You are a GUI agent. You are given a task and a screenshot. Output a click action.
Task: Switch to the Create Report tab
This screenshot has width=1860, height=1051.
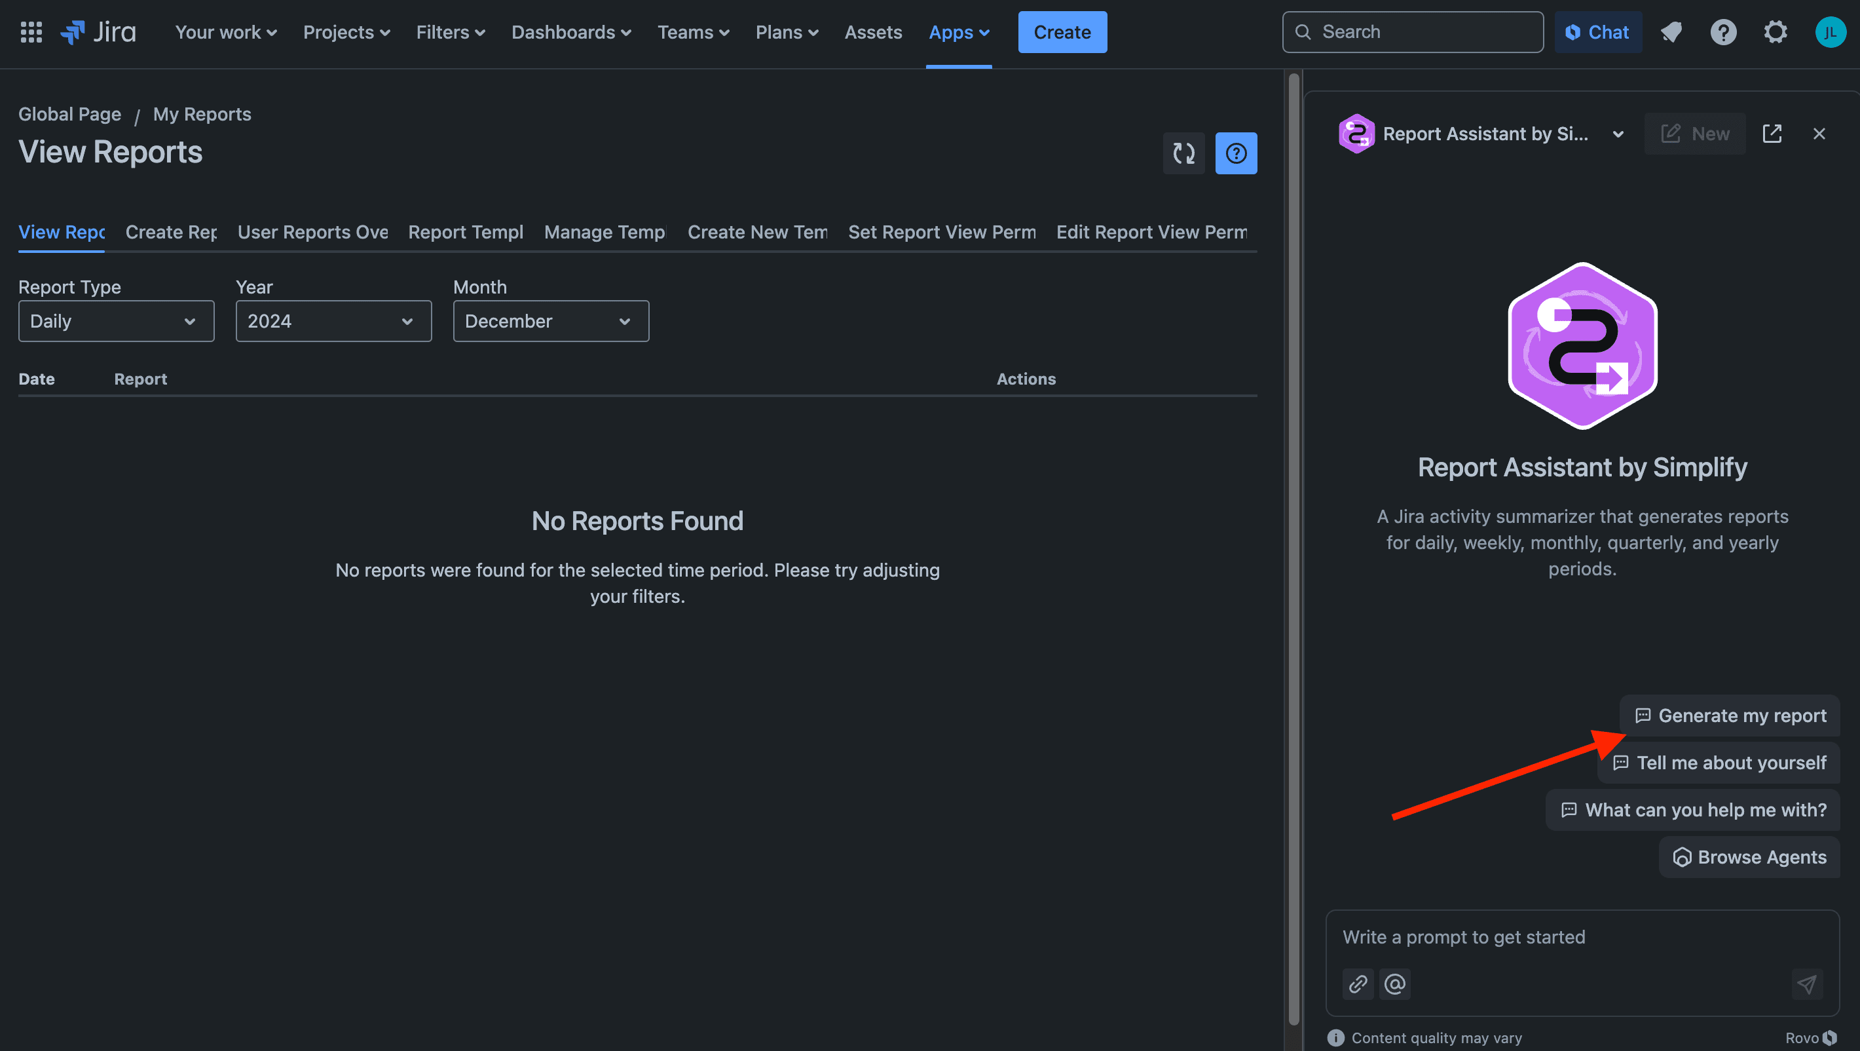point(171,232)
